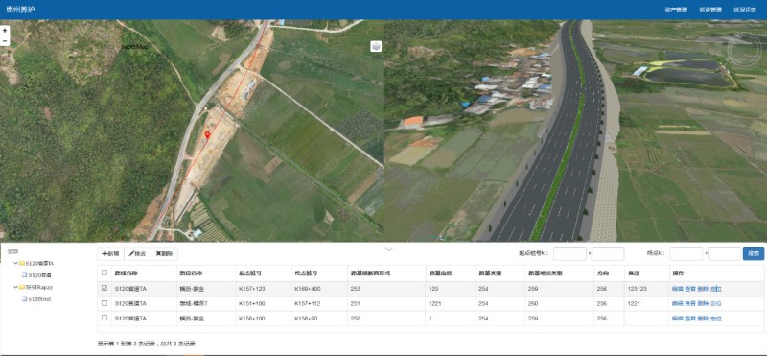Open the first top navigation menu item
This screenshot has height=356, width=767.
pos(676,10)
